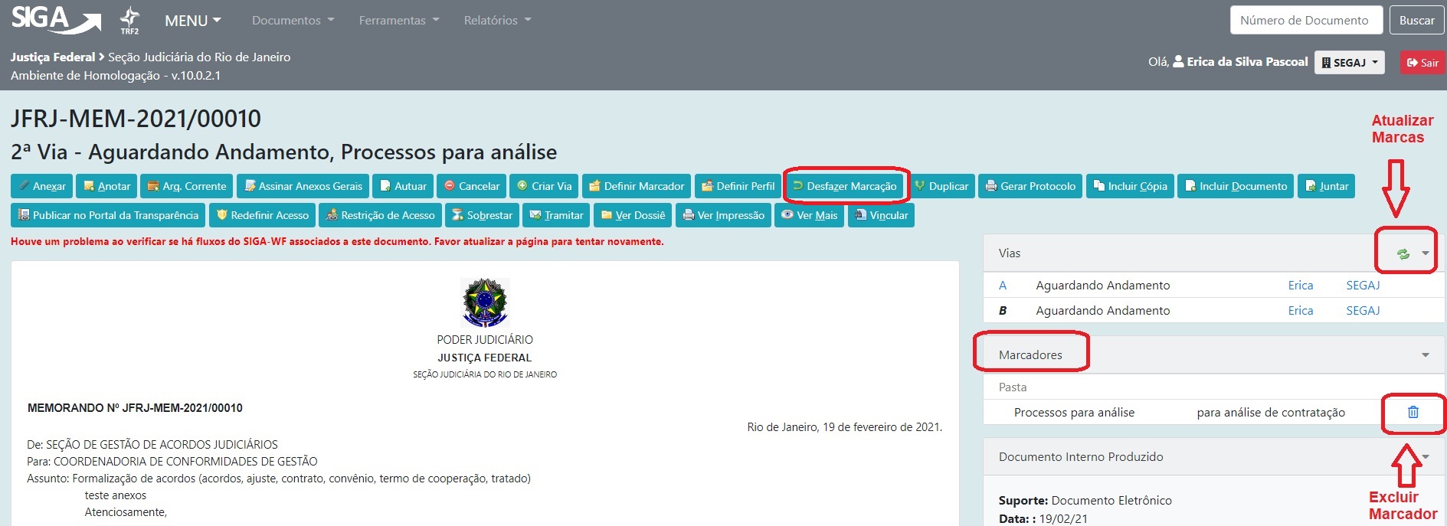Collapse the Marcadores panel
This screenshot has height=526, width=1447.
(x=1425, y=355)
